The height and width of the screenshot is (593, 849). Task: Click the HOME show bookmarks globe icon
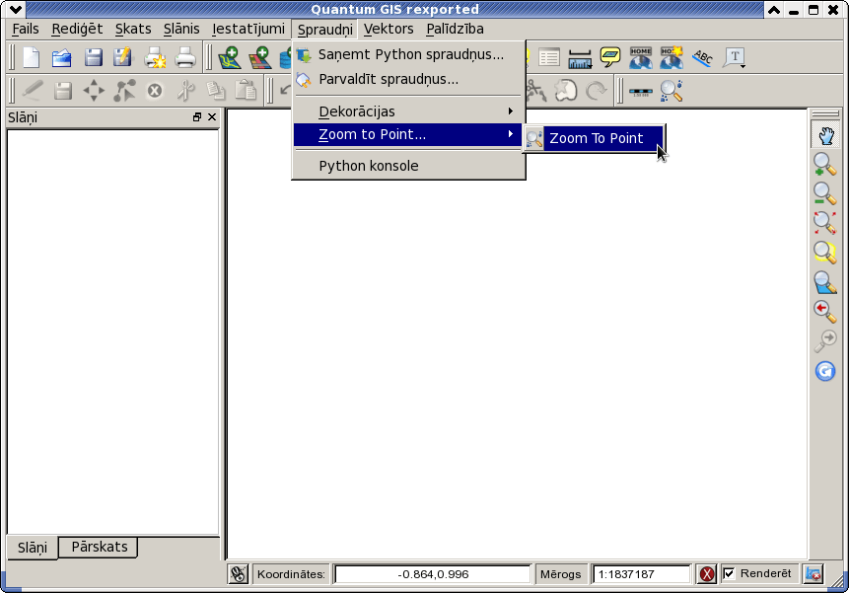641,57
